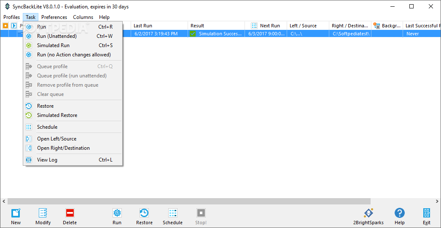Click Remove profile from queue entry
The image size is (441, 228).
pyautogui.click(x=73, y=85)
